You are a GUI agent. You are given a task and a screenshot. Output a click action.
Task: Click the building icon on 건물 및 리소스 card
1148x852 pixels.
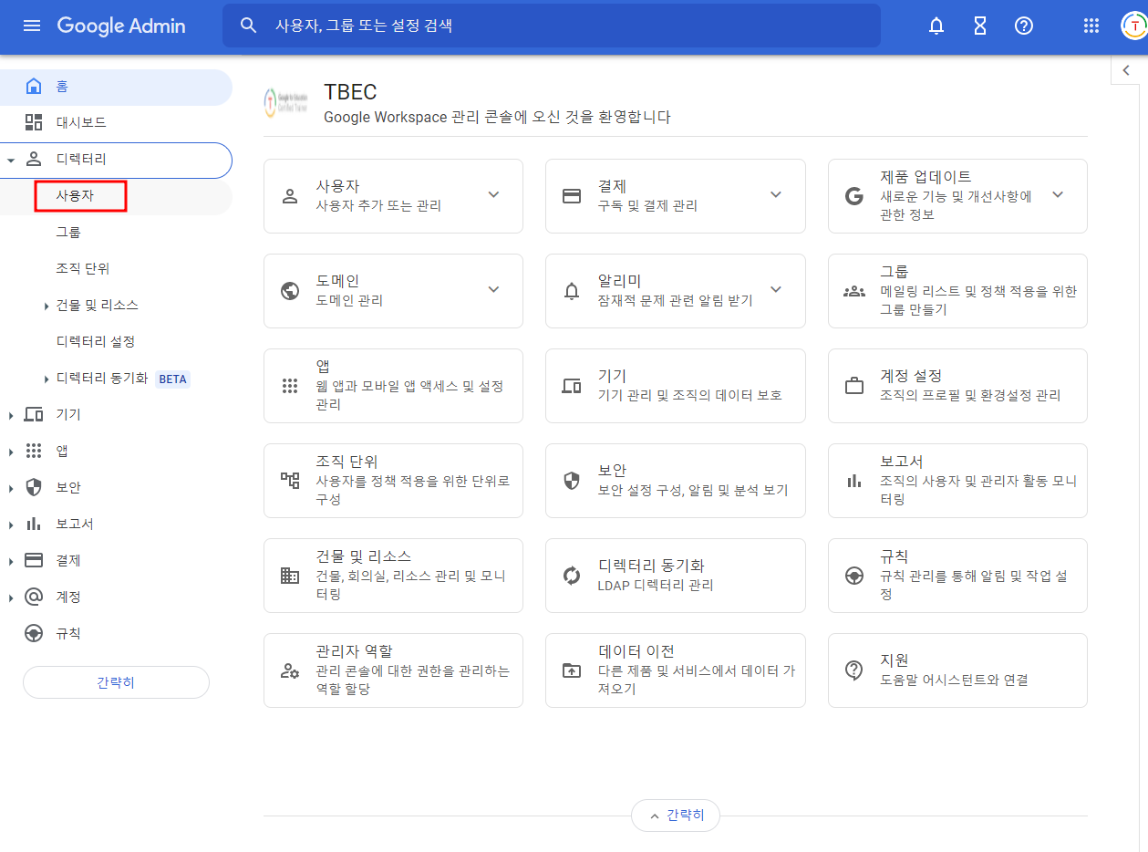coord(290,575)
